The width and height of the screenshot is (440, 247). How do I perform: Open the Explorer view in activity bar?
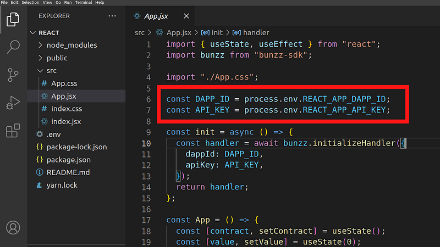tap(13, 20)
